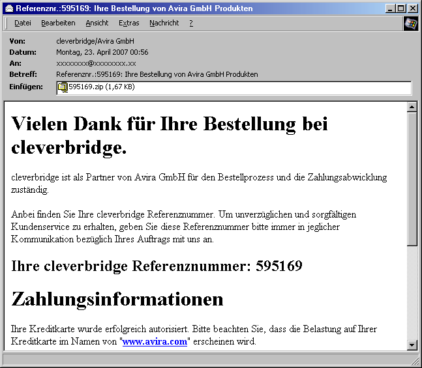Click the heading Vielen Dank für Ihre Bestellung
This screenshot has height=368, width=422.
[170, 135]
